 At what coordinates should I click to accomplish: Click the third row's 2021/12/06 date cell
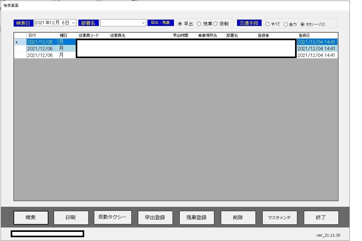click(42, 55)
